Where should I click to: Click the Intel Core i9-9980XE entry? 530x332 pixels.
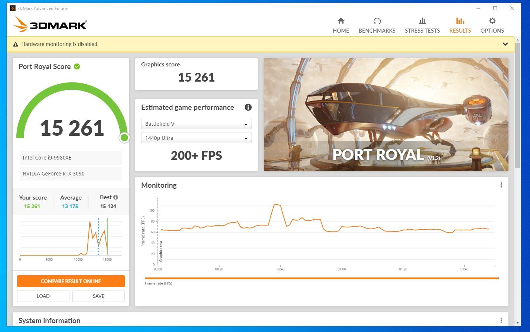coord(71,158)
